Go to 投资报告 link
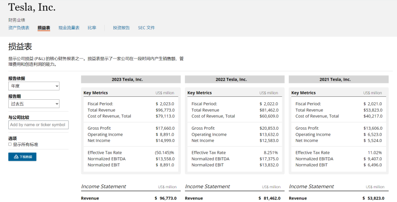The width and height of the screenshot is (397, 202). (x=122, y=28)
